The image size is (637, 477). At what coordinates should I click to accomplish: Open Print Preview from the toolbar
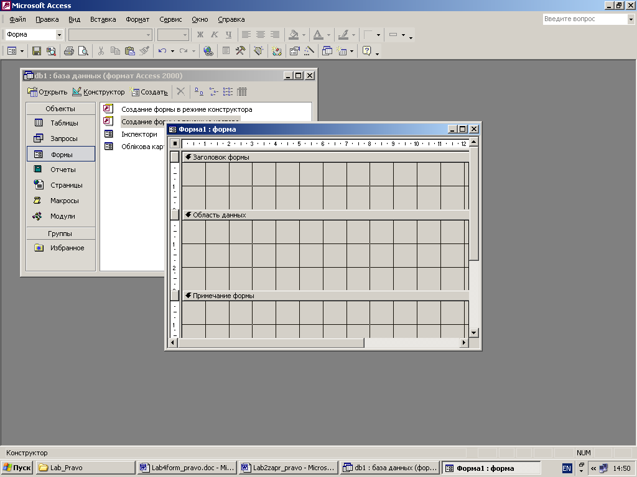pos(83,51)
